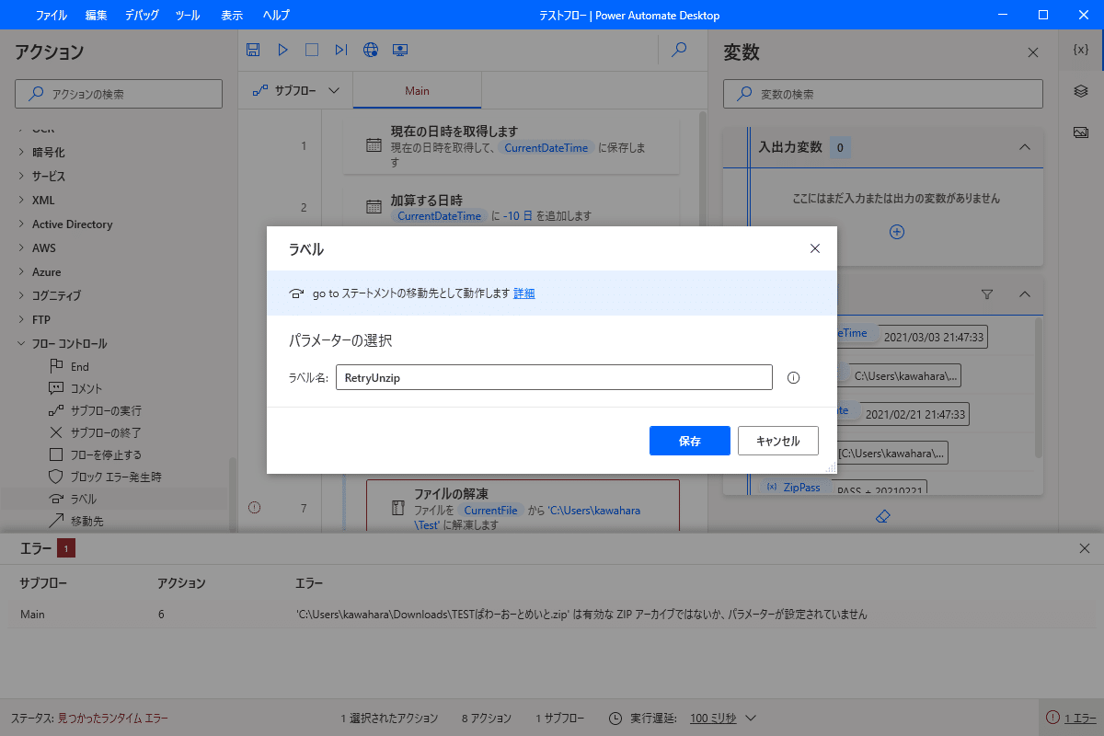Click 保存 to save the label

[689, 441]
